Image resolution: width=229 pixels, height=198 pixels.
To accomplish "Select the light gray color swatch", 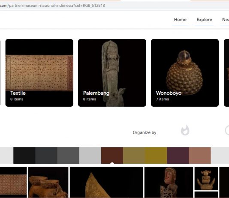I will coord(90,156).
